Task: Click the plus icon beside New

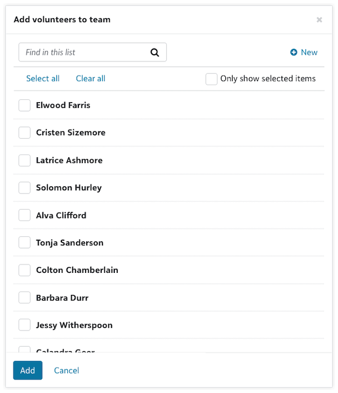Action: pos(293,52)
